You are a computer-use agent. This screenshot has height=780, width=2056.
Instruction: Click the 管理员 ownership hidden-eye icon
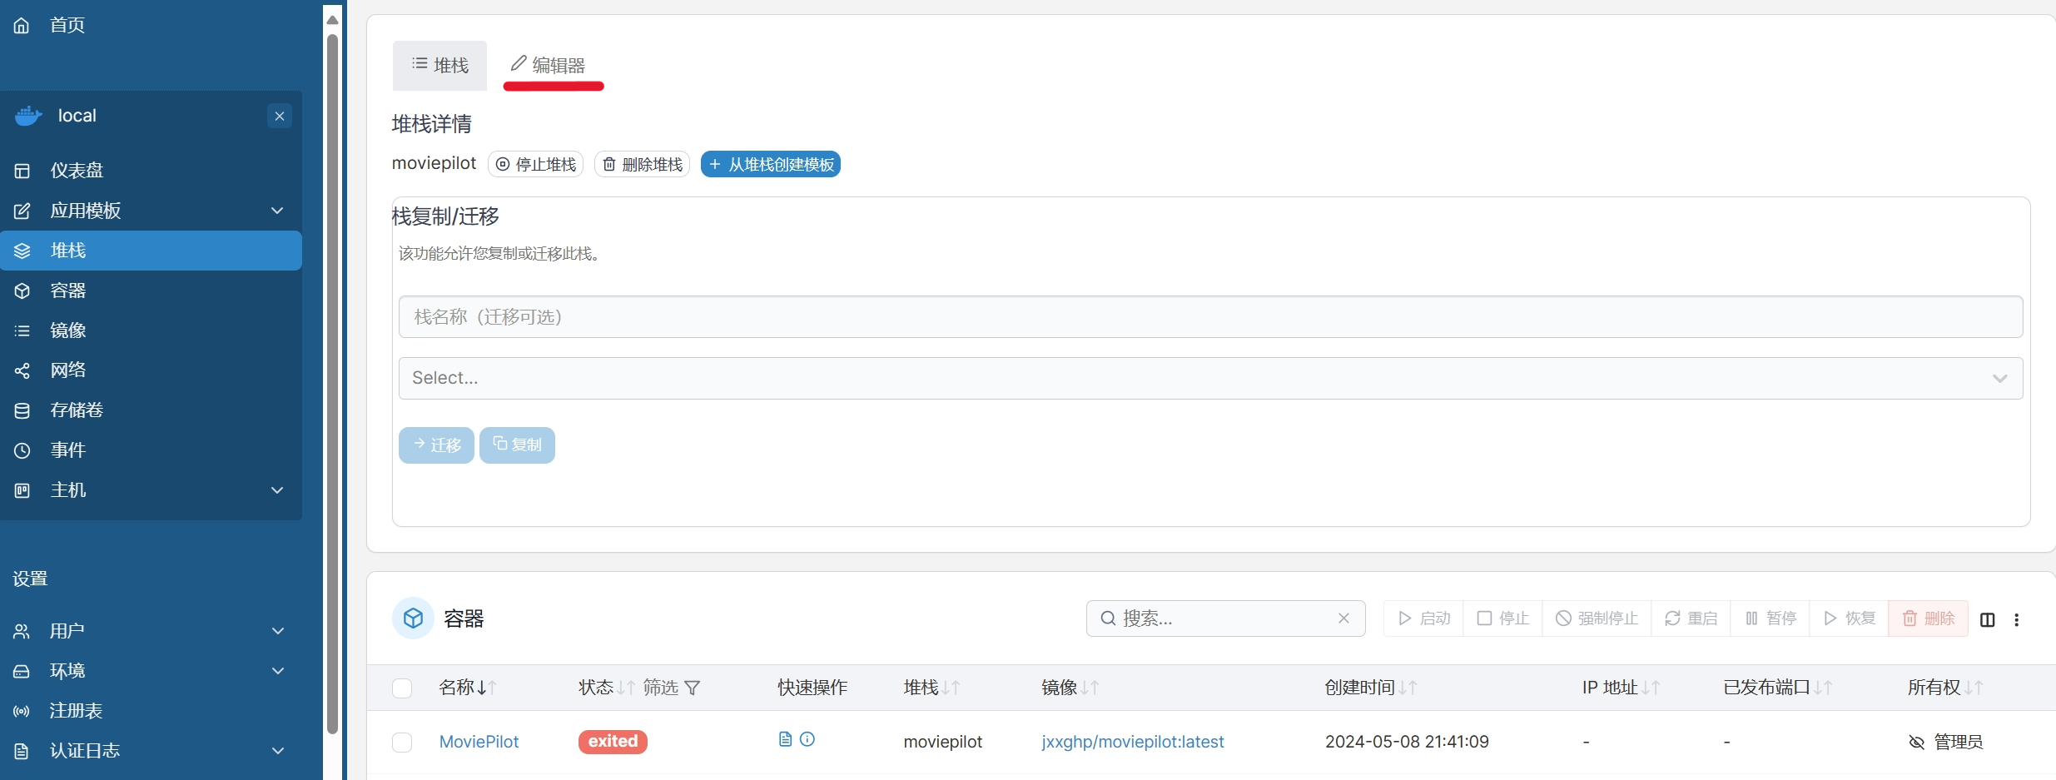point(1916,743)
